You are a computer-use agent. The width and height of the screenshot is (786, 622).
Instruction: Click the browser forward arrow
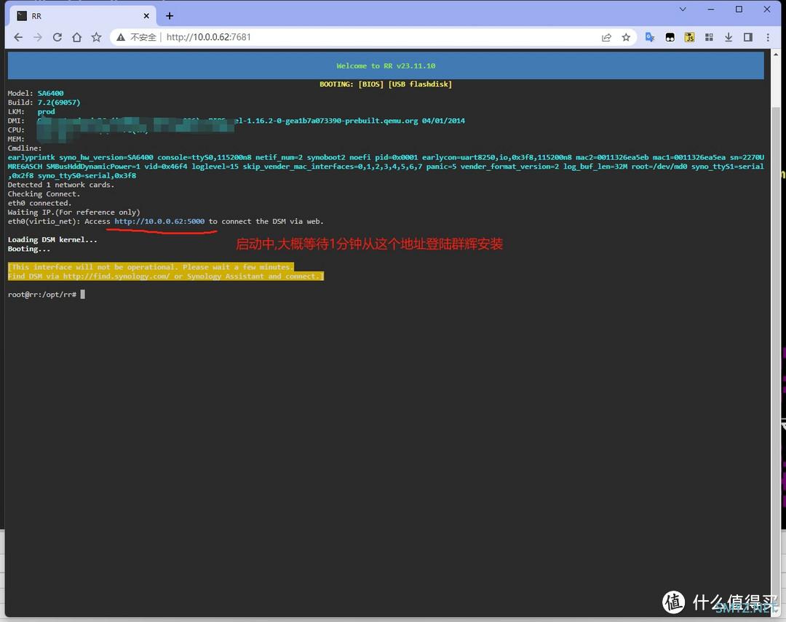[x=38, y=37]
